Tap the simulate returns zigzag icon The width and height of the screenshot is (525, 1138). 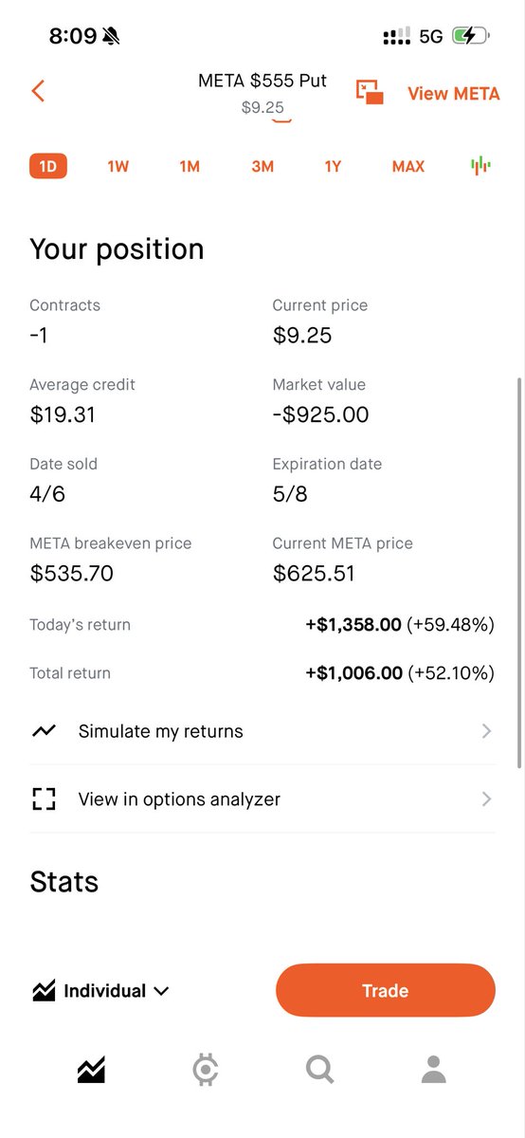pyautogui.click(x=44, y=731)
